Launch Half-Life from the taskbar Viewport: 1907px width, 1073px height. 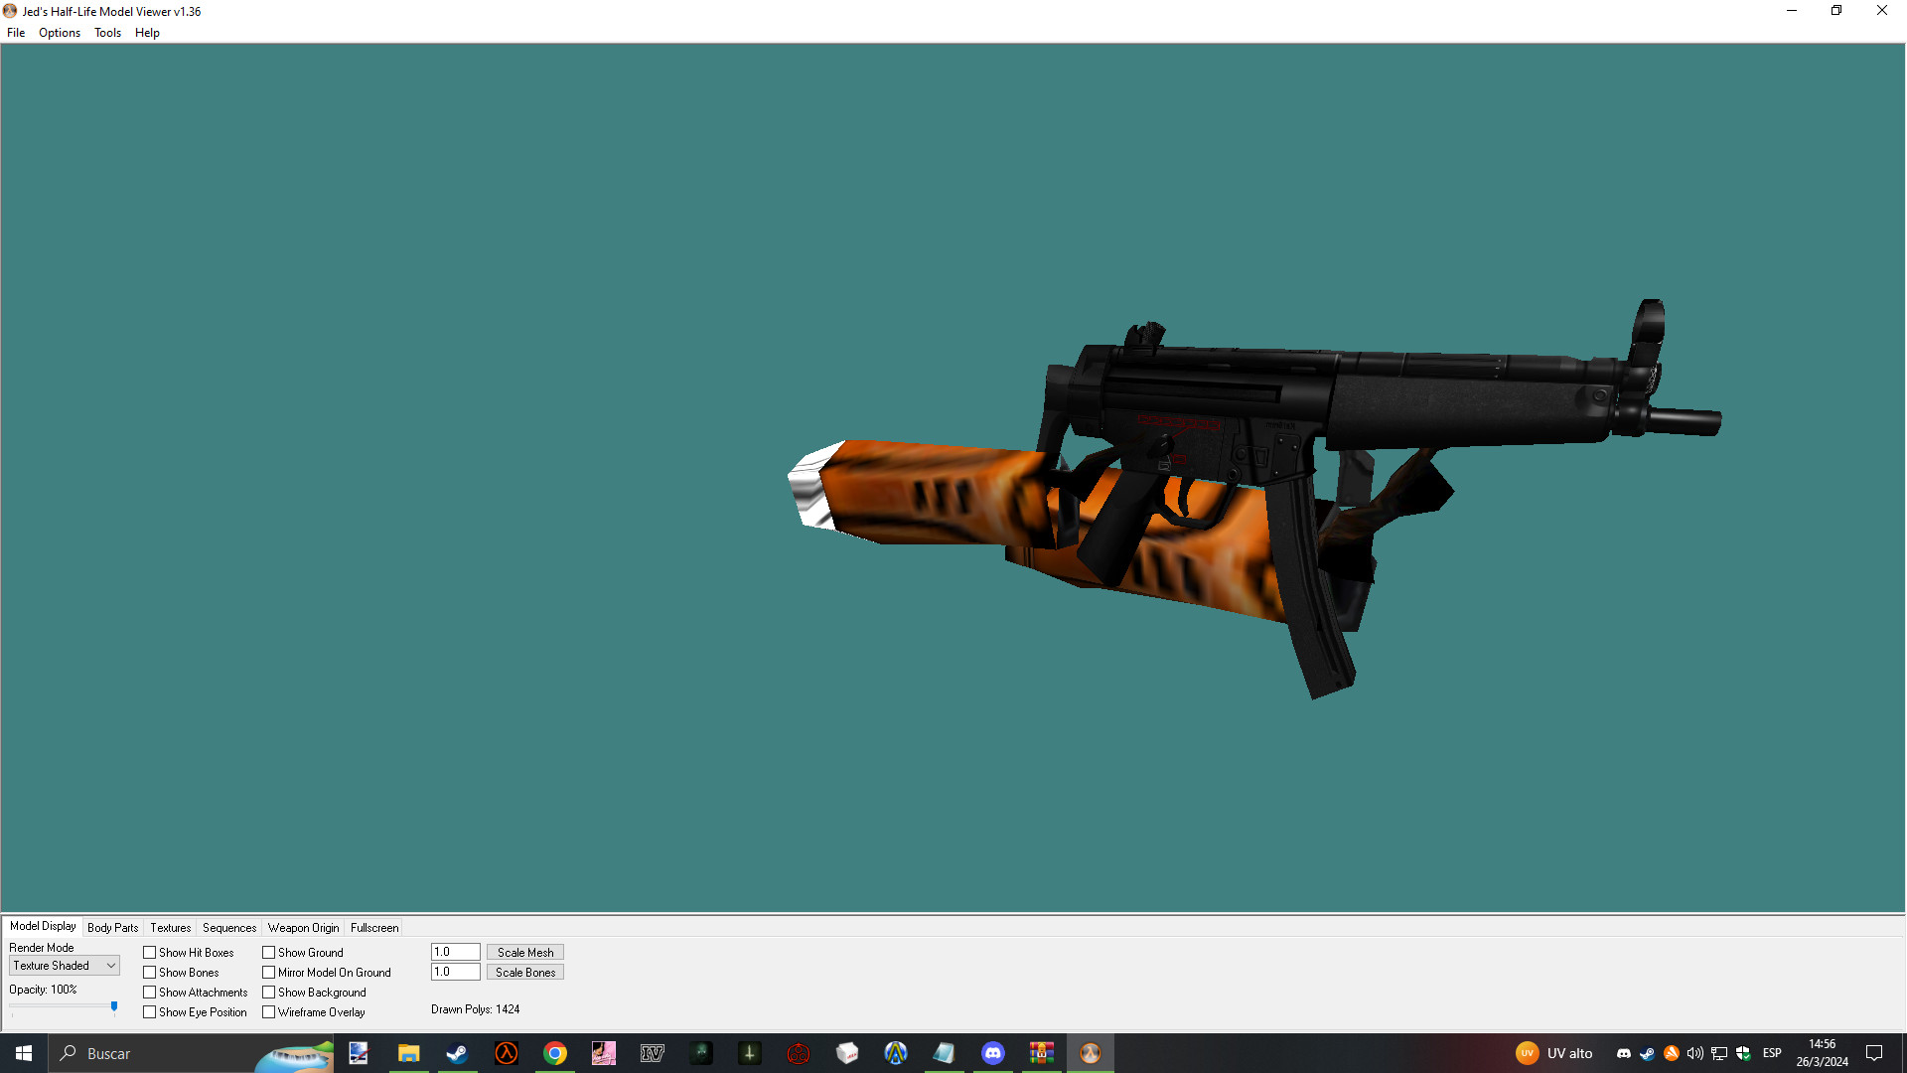[x=506, y=1053]
